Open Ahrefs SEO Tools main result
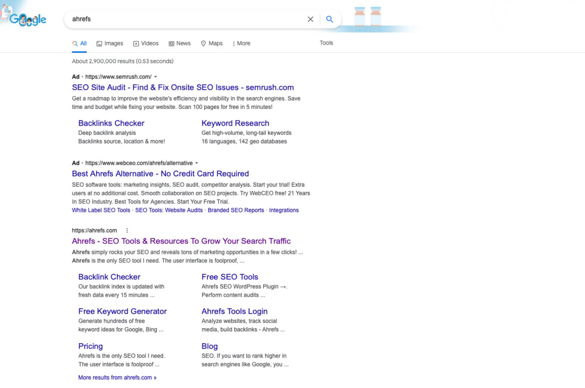Image resolution: width=585 pixels, height=388 pixels. 181,241
